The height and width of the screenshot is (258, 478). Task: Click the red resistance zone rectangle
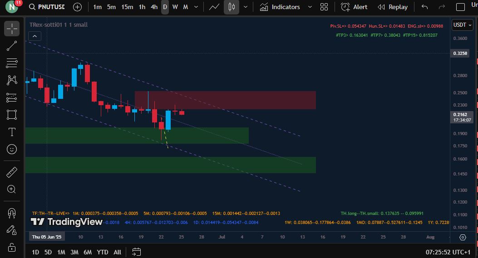coord(225,100)
